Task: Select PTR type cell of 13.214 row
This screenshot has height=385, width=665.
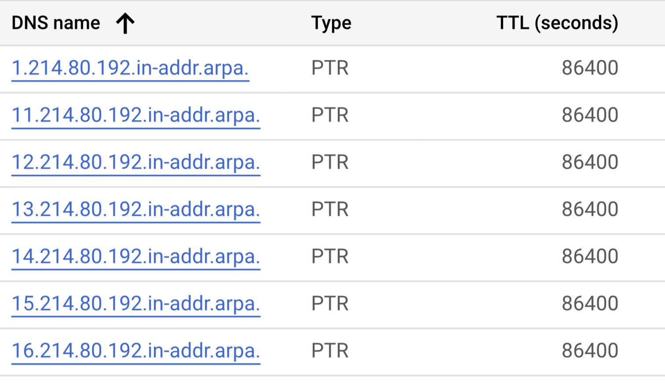Action: point(330,209)
